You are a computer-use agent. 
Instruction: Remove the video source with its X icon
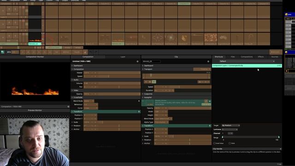click(x=210, y=101)
